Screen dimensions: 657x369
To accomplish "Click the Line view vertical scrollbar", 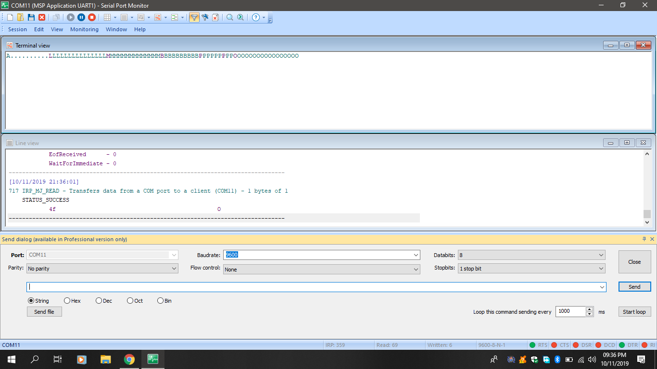I will pos(647,188).
